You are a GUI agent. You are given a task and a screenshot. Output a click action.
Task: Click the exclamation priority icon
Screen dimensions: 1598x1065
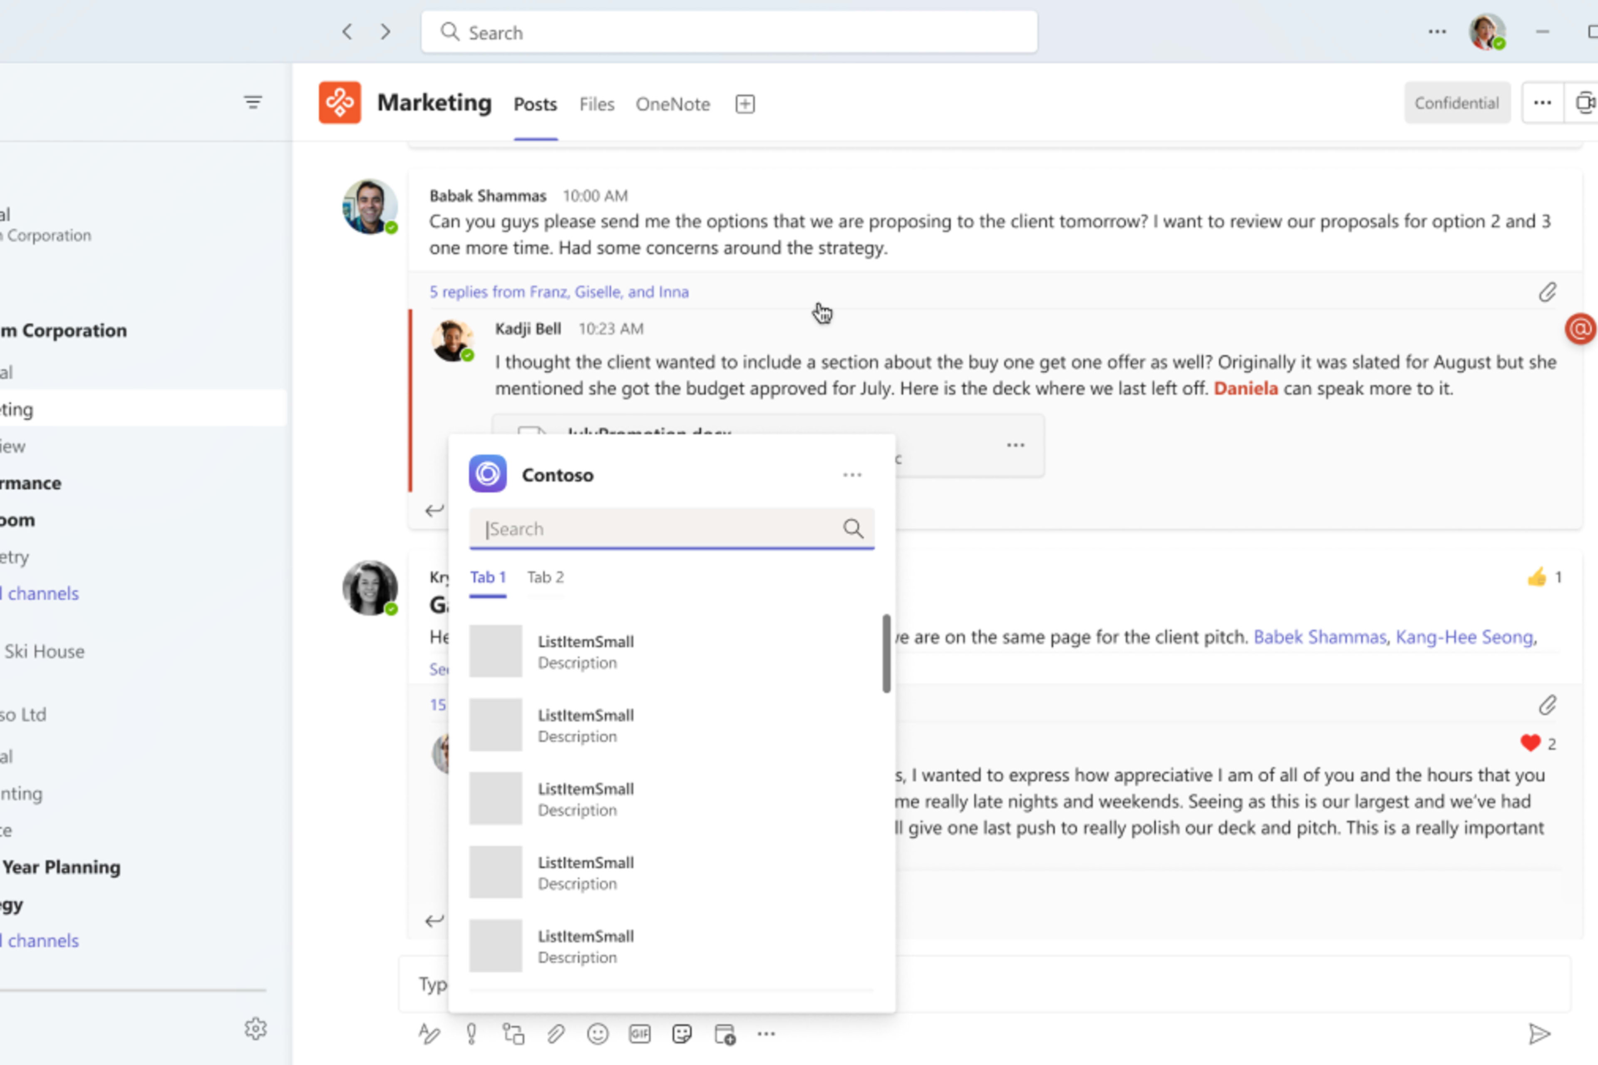[471, 1034]
